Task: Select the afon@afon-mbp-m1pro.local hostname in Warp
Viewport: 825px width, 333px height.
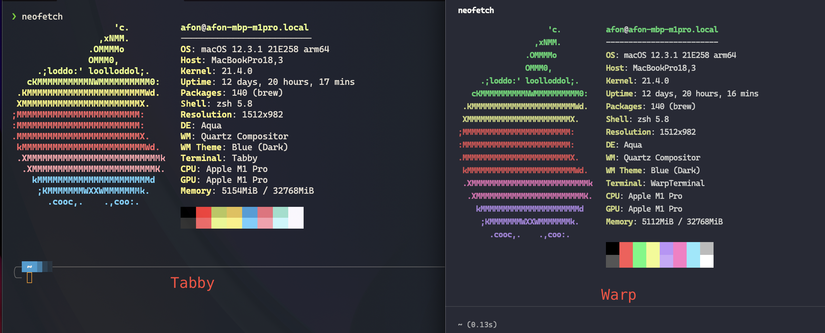Action: click(x=662, y=29)
